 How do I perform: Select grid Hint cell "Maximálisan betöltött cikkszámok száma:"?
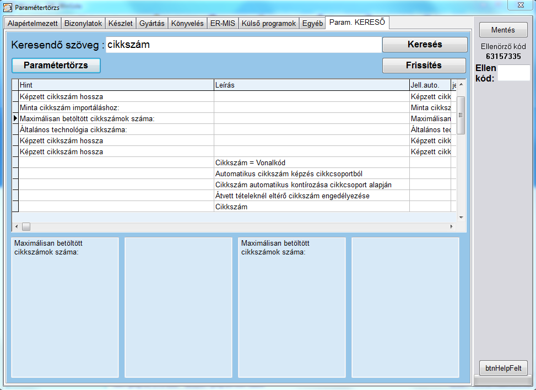point(116,118)
